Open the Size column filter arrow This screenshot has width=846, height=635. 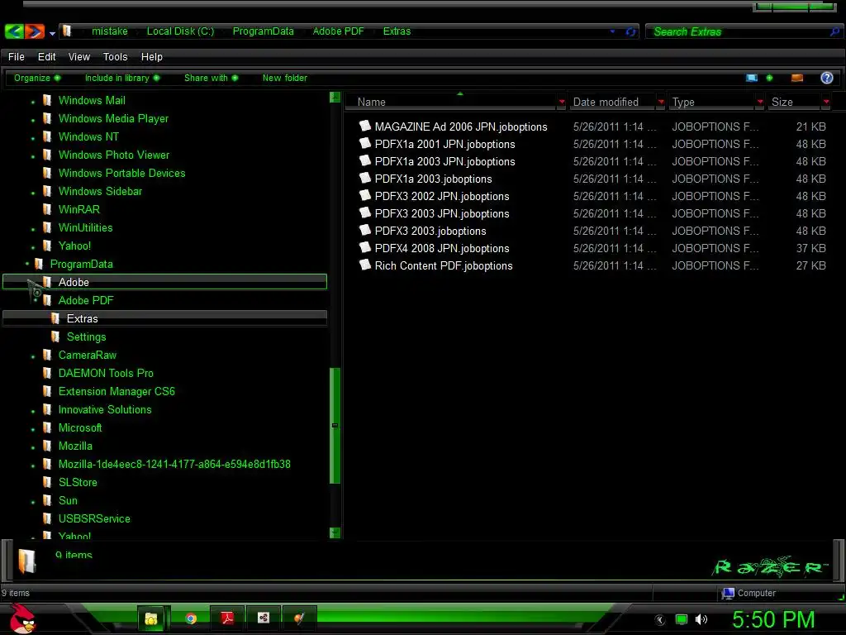click(826, 102)
